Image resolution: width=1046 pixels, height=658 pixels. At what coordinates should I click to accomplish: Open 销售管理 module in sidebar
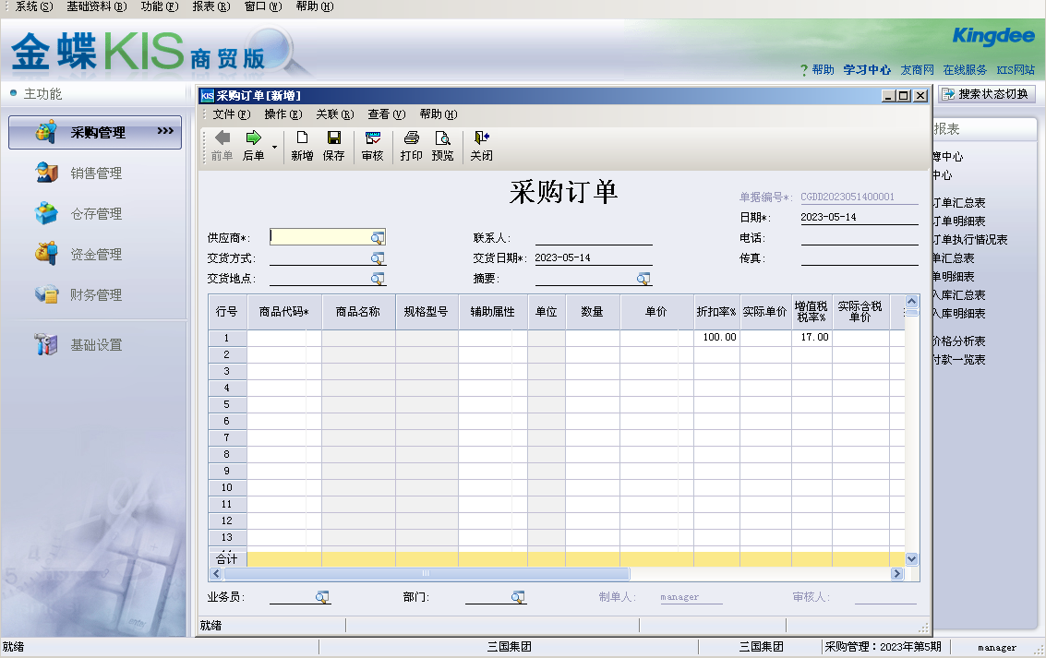point(95,173)
